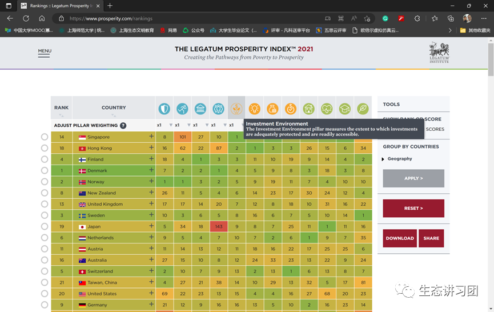
Task: Open the 五思云评审 bookmark
Action: (331, 30)
